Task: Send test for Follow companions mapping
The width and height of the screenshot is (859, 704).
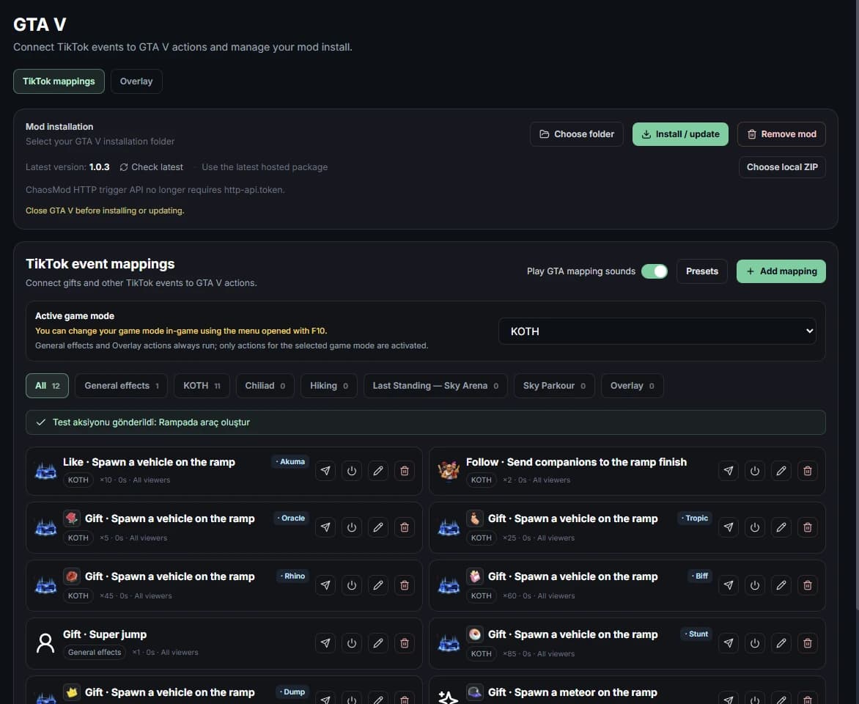Action: tap(729, 471)
